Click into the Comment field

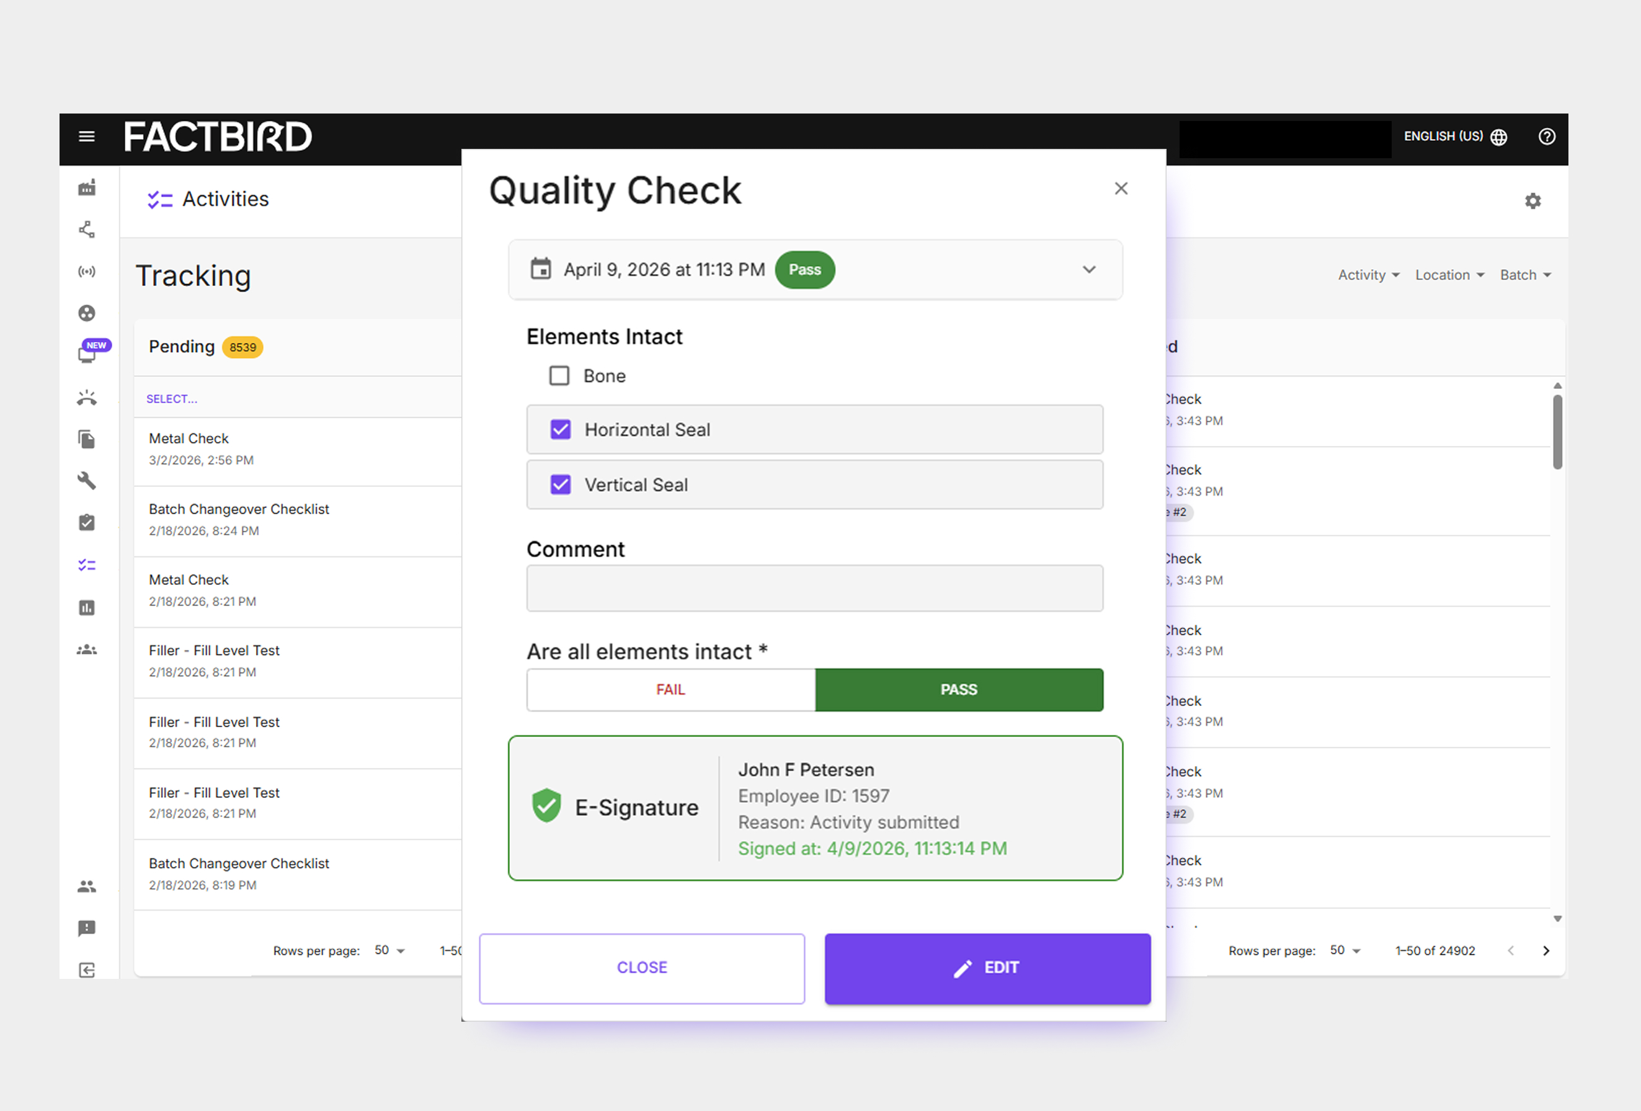(814, 587)
